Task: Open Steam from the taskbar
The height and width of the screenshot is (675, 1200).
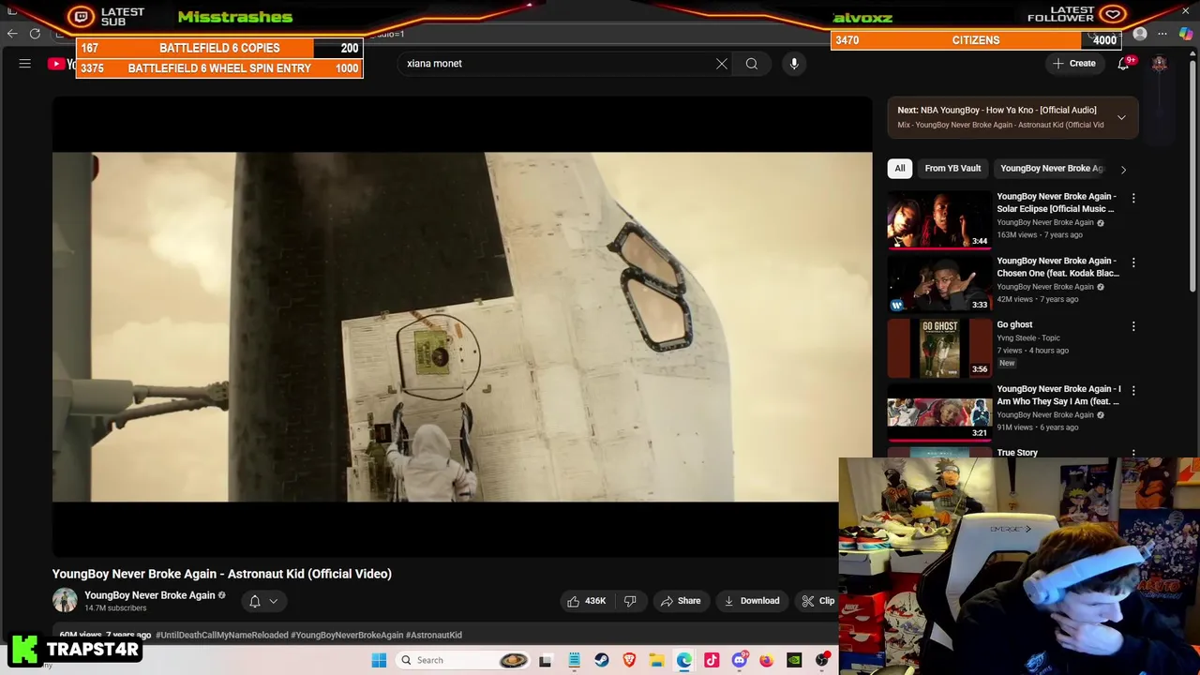Action: [x=602, y=660]
